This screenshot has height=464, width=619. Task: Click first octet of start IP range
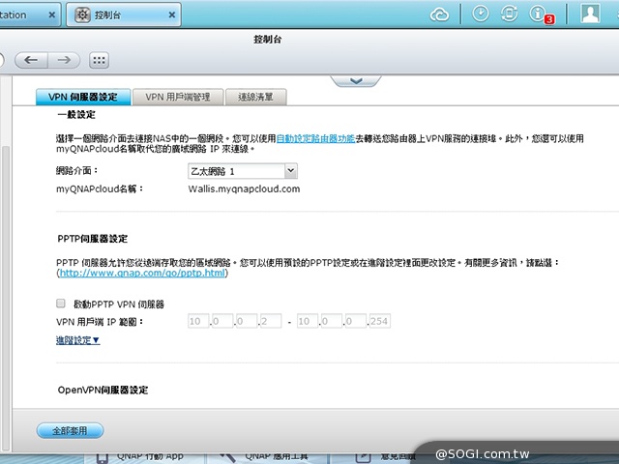tap(198, 321)
